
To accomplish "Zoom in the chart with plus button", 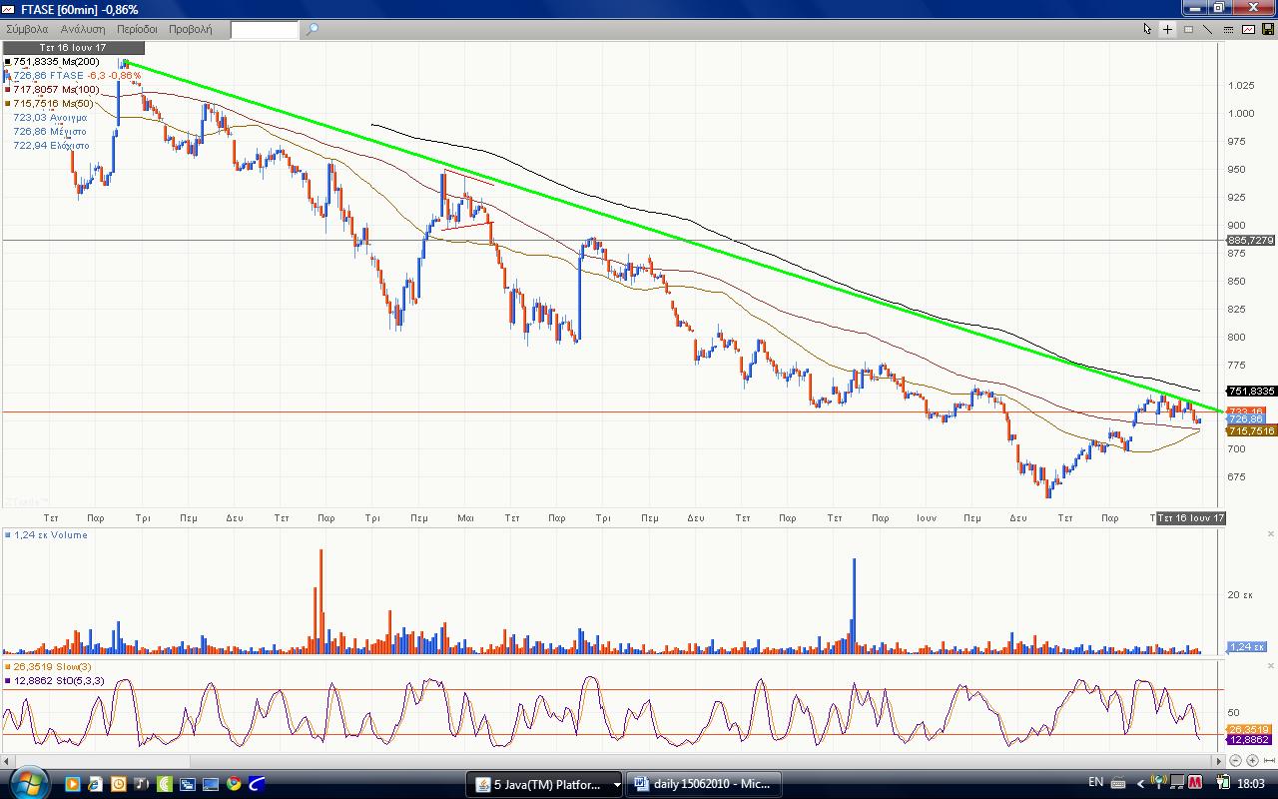I will point(1252,760).
